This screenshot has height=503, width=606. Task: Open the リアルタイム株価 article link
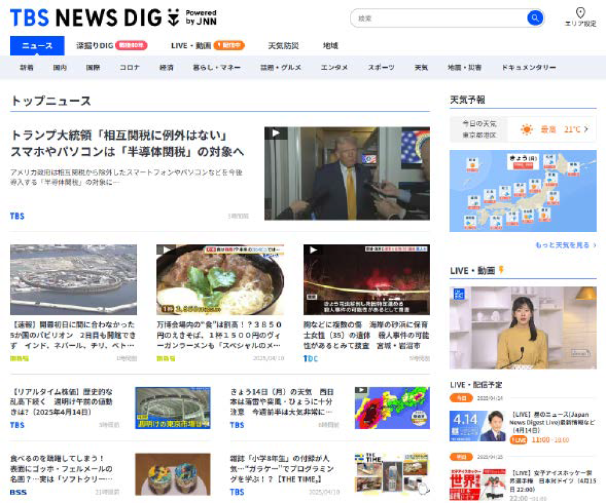pos(61,402)
